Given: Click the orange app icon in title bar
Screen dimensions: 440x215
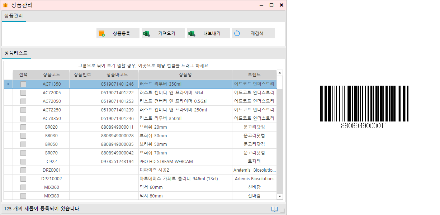Looking at the screenshot, I should pyautogui.click(x=5, y=5).
